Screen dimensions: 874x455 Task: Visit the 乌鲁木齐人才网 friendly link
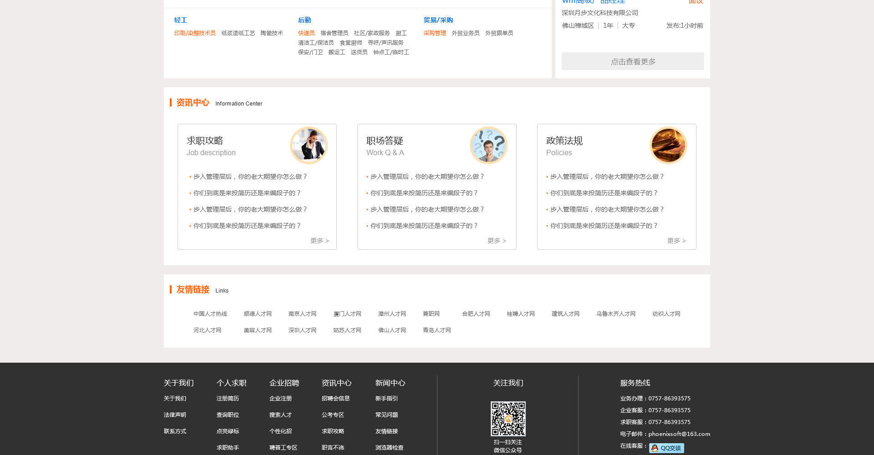pyautogui.click(x=616, y=314)
